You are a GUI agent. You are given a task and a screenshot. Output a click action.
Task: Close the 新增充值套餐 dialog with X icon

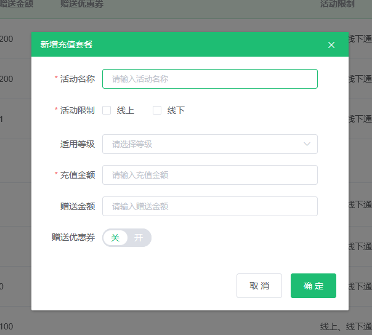(x=331, y=45)
